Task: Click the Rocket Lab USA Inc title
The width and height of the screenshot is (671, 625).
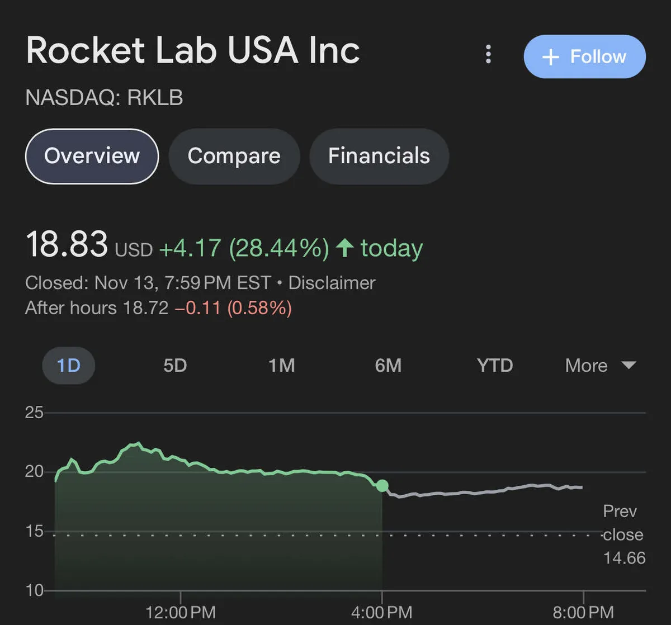Action: tap(193, 51)
